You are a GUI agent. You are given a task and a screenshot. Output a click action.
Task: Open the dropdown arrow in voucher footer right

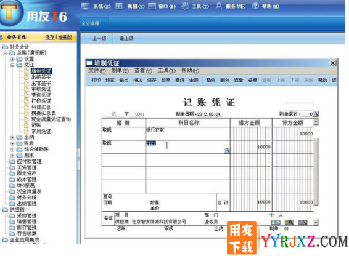pyautogui.click(x=316, y=222)
